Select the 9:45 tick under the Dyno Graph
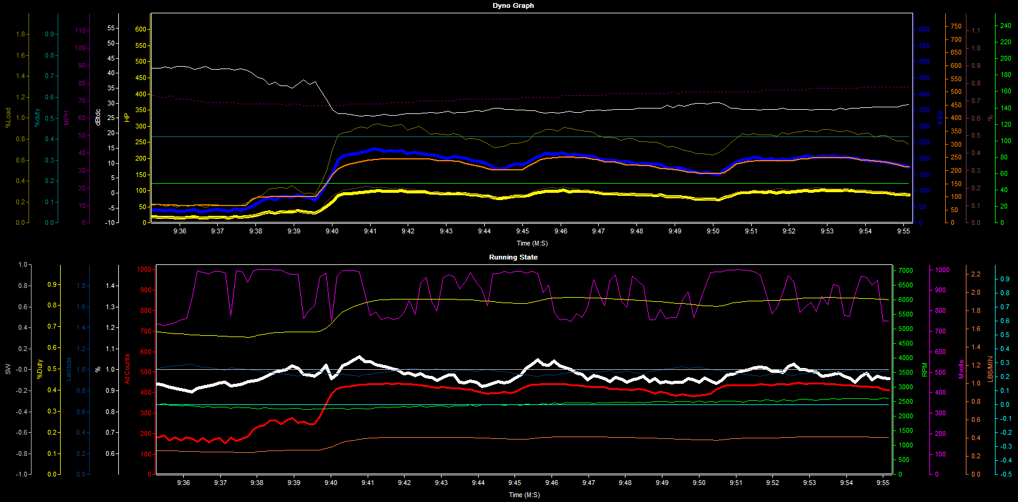Image resolution: width=1018 pixels, height=502 pixels. click(522, 231)
